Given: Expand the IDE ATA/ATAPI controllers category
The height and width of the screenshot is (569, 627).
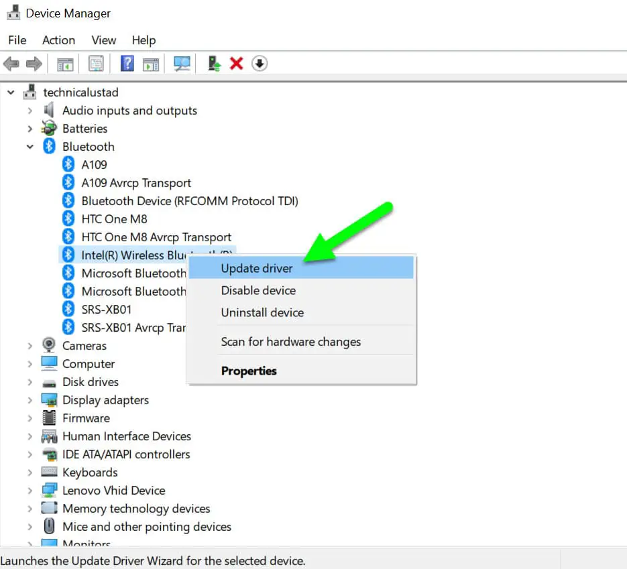Looking at the screenshot, I should (x=30, y=454).
